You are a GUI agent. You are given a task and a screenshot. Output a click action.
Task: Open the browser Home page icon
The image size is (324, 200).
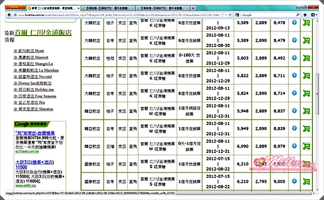tap(305, 15)
